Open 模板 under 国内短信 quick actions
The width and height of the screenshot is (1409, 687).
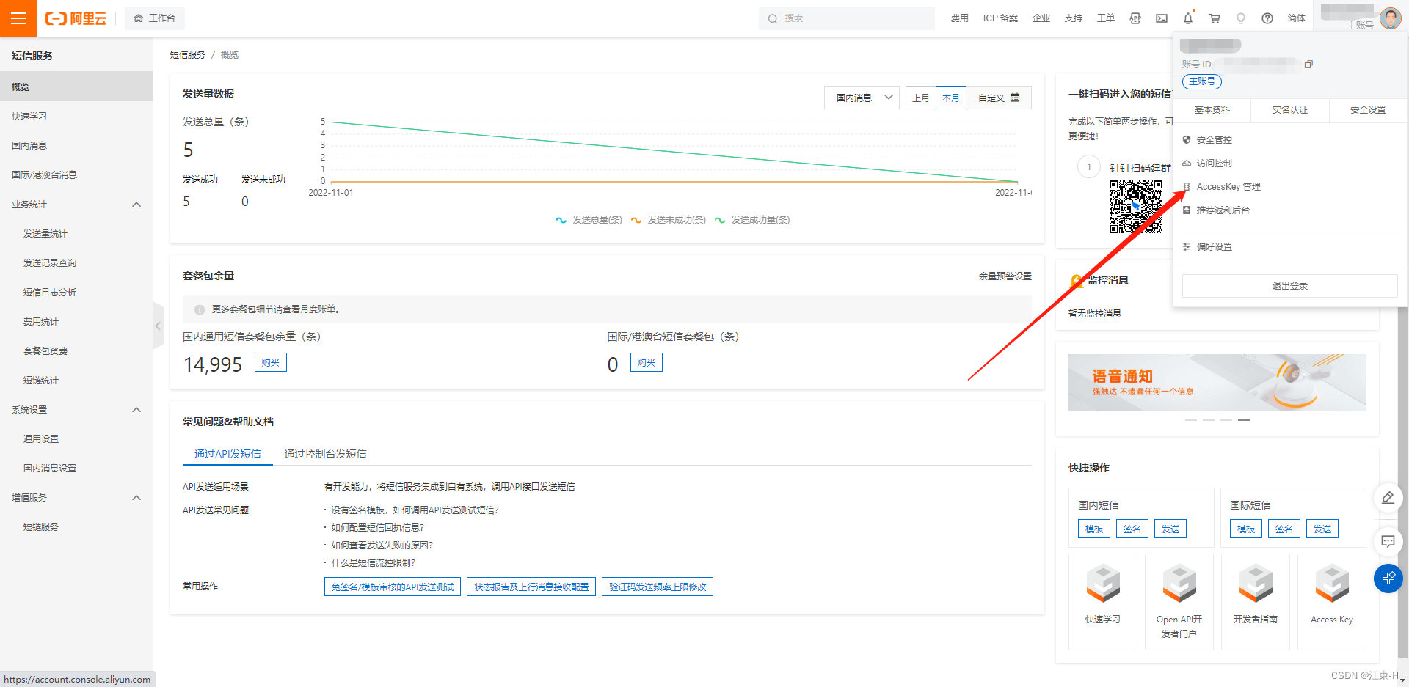click(1094, 529)
